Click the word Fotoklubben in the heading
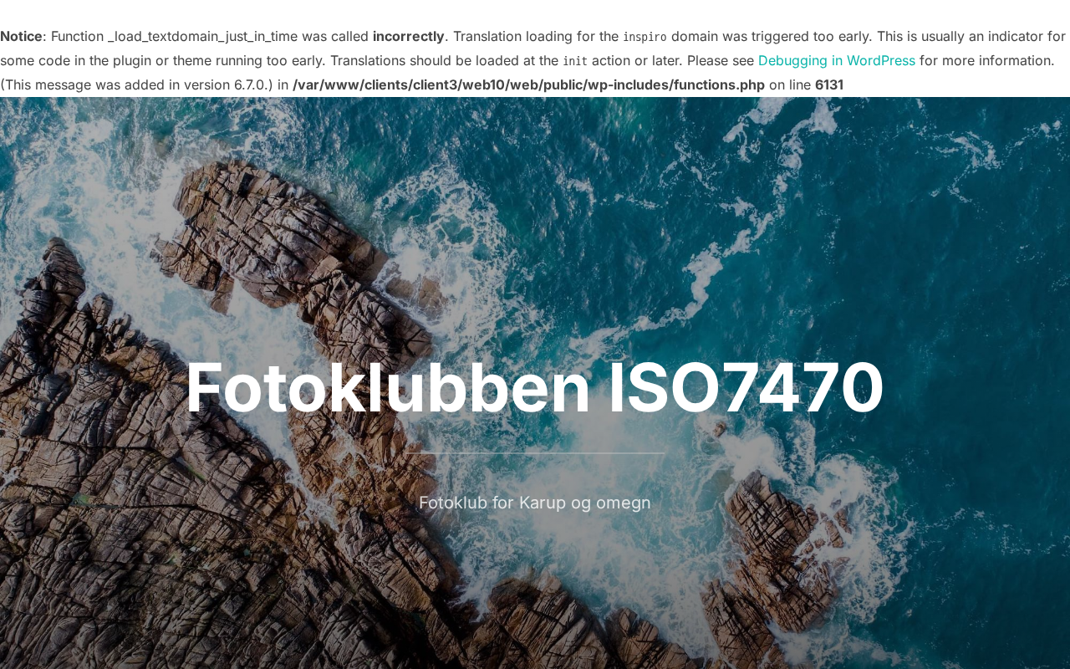The width and height of the screenshot is (1070, 669). 388,387
